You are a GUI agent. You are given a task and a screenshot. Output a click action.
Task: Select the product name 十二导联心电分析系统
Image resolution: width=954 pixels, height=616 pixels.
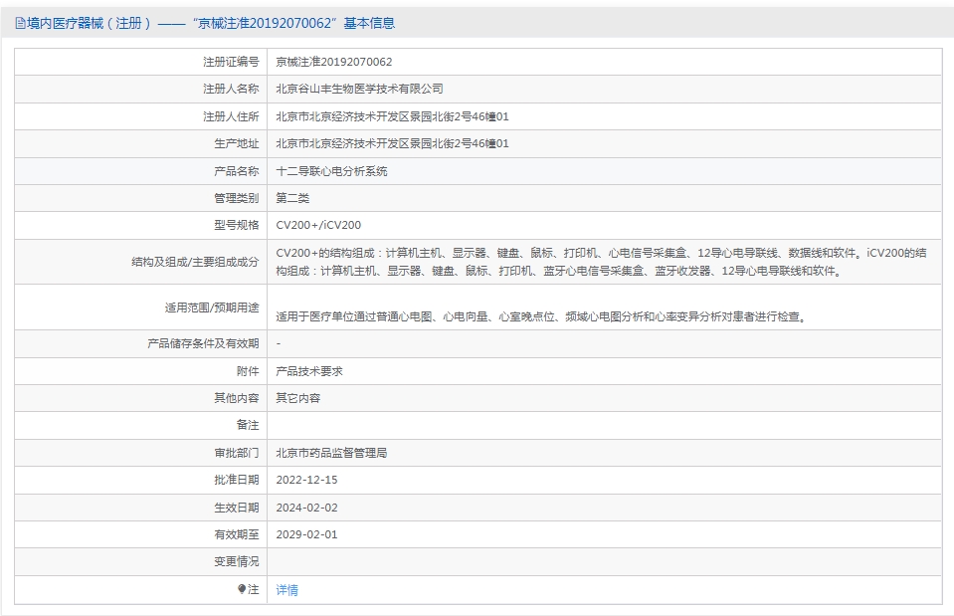click(x=331, y=171)
